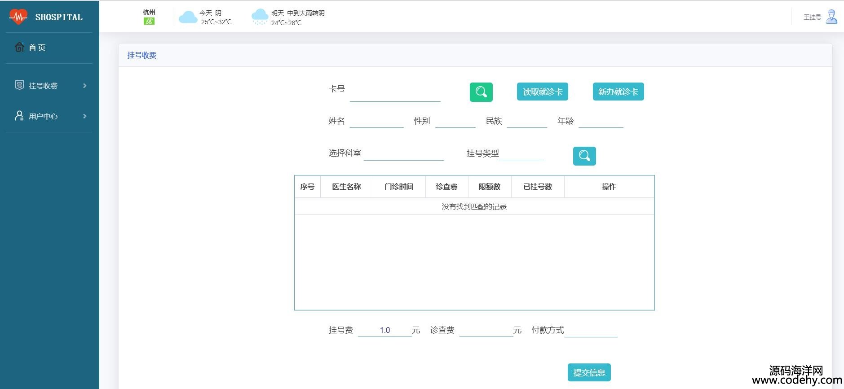
Task: Click the home icon in sidebar
Action: point(19,47)
